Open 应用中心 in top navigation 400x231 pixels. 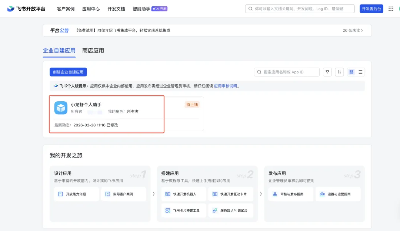(91, 9)
